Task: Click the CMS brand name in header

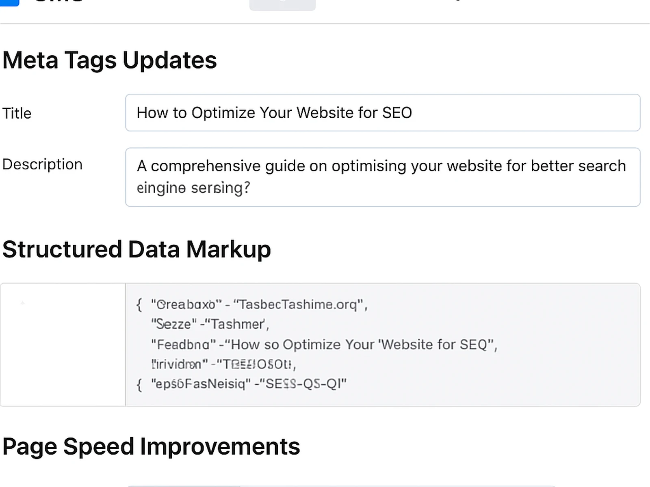Action: pos(59,2)
